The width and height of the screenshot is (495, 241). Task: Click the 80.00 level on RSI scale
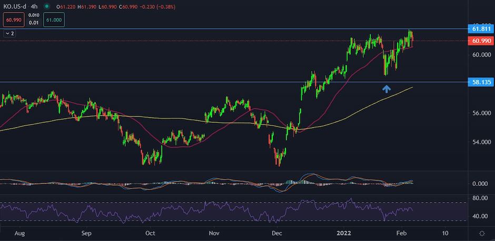(x=478, y=198)
